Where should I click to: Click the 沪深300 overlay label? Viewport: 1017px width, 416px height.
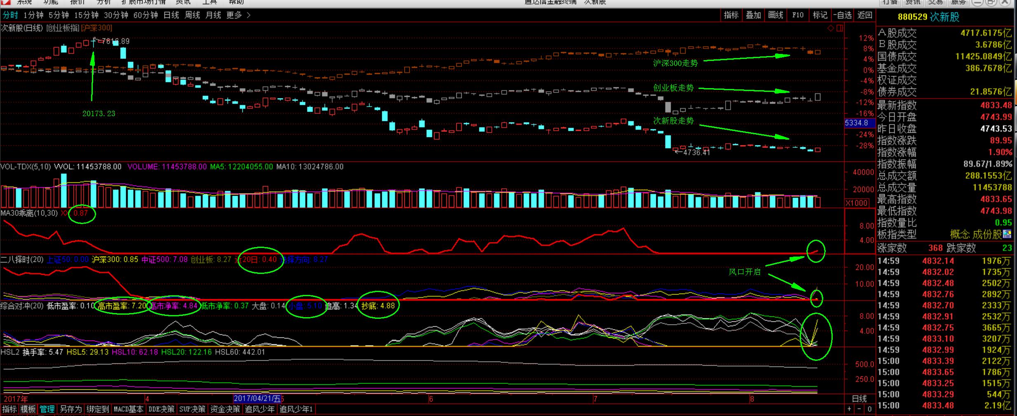[x=96, y=28]
